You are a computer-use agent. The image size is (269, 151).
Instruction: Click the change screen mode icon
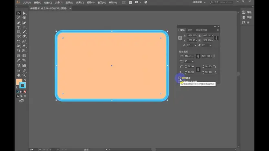pos(21,101)
